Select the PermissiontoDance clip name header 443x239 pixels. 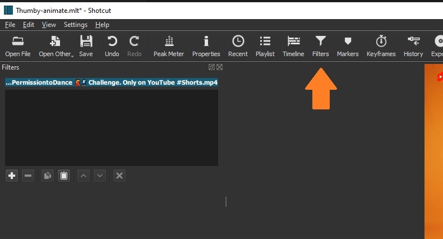tap(111, 82)
